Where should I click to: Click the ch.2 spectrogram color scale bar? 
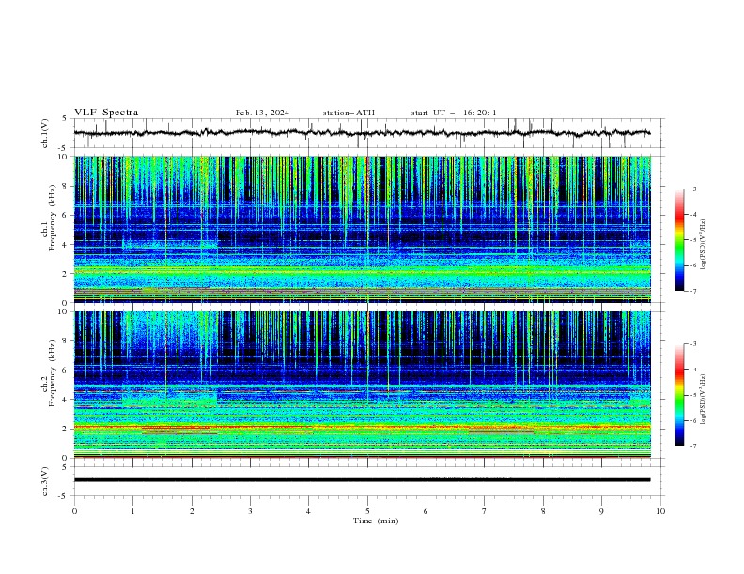click(679, 395)
